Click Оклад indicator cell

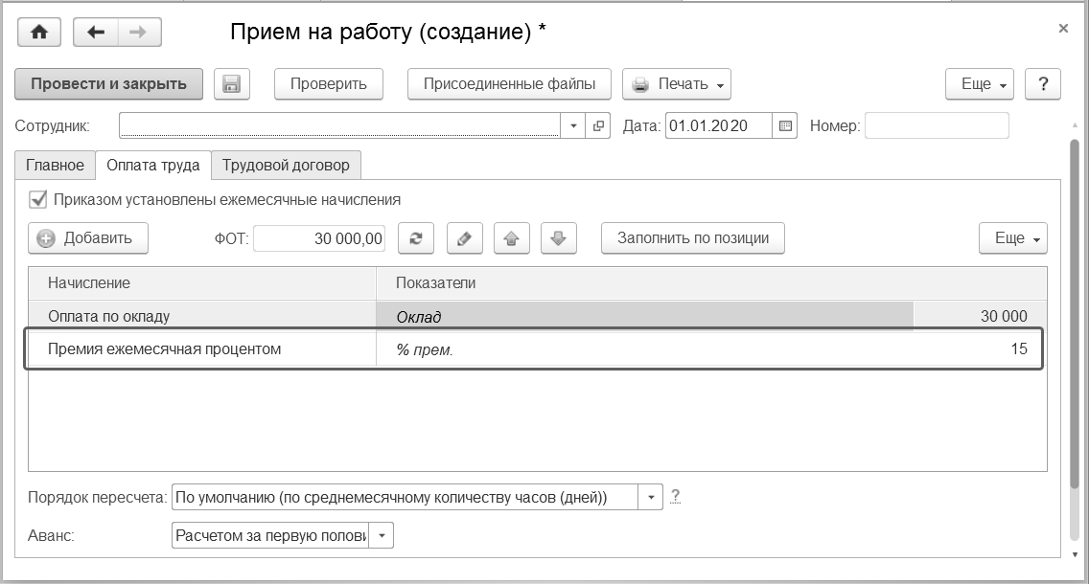point(644,316)
